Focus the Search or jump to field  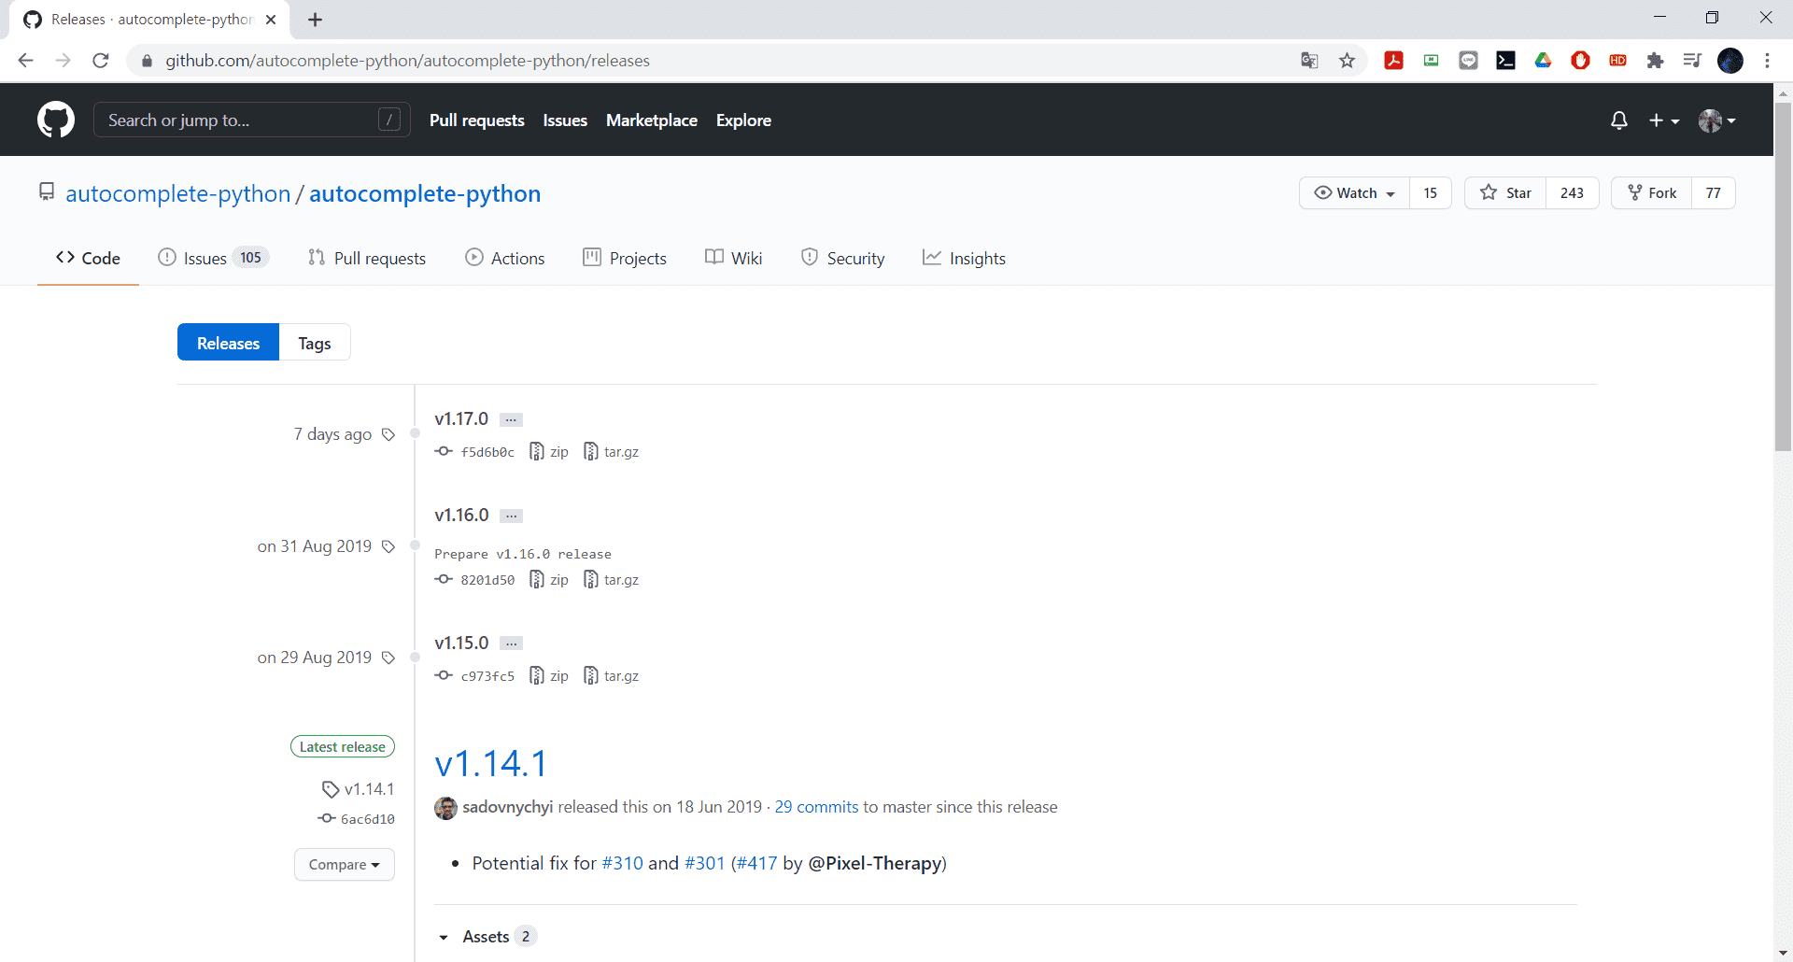click(251, 120)
